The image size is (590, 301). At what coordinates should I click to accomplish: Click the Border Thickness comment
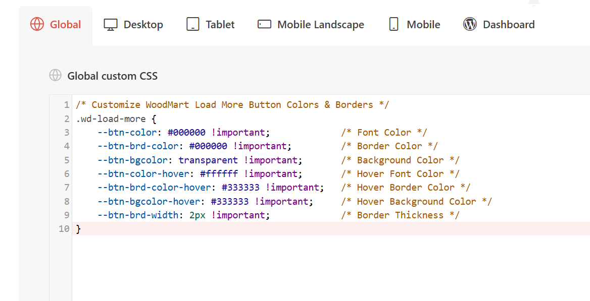pos(401,215)
